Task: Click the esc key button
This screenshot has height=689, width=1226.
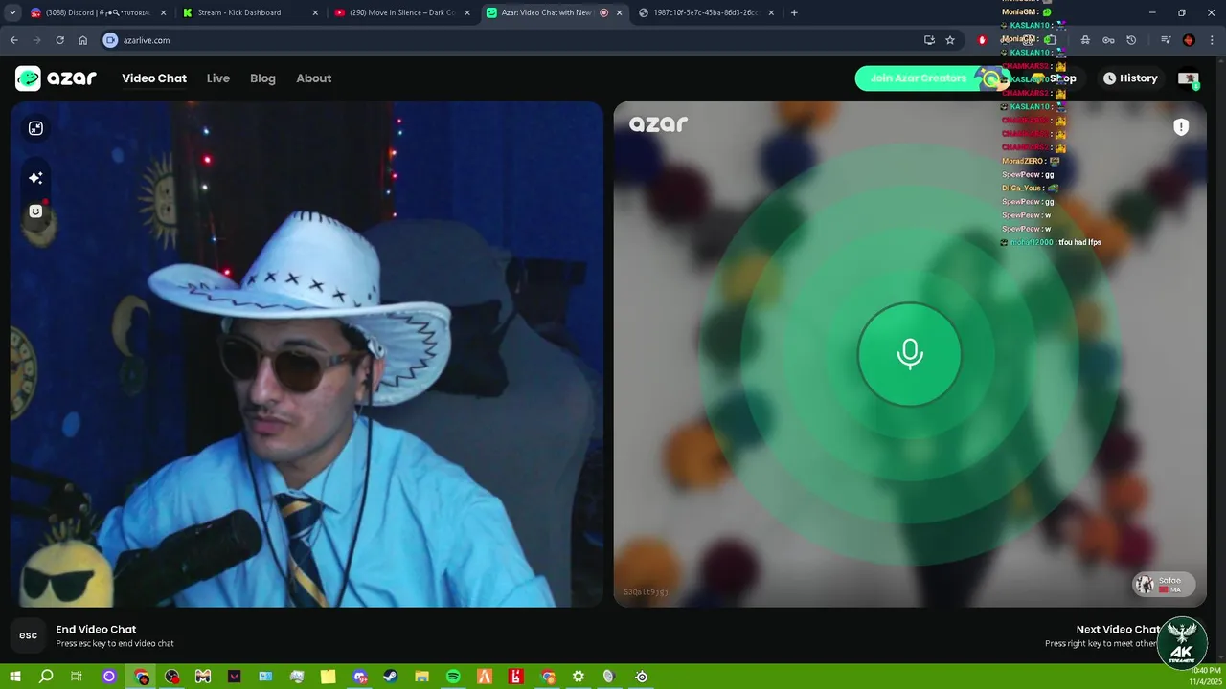Action: 29,635
